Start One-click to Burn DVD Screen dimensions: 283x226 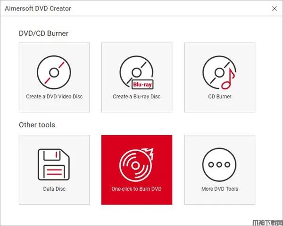(137, 170)
